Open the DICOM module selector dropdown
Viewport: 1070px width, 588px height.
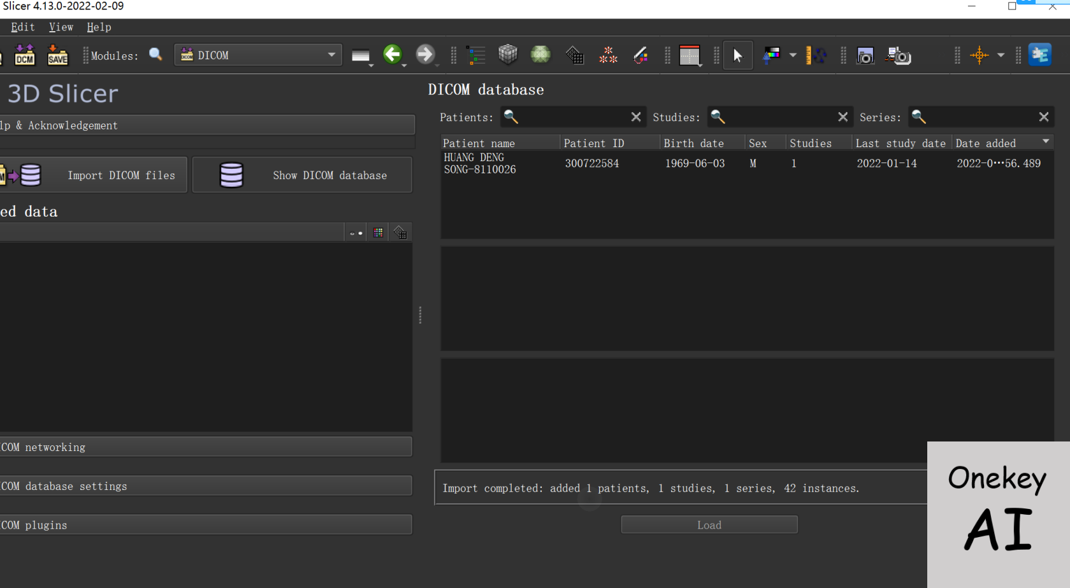click(x=258, y=55)
